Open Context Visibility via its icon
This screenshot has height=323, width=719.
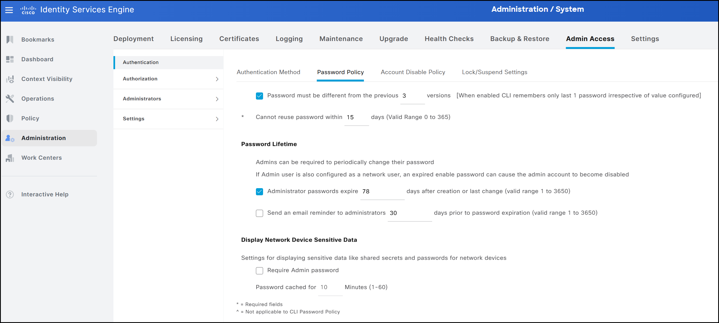10,79
